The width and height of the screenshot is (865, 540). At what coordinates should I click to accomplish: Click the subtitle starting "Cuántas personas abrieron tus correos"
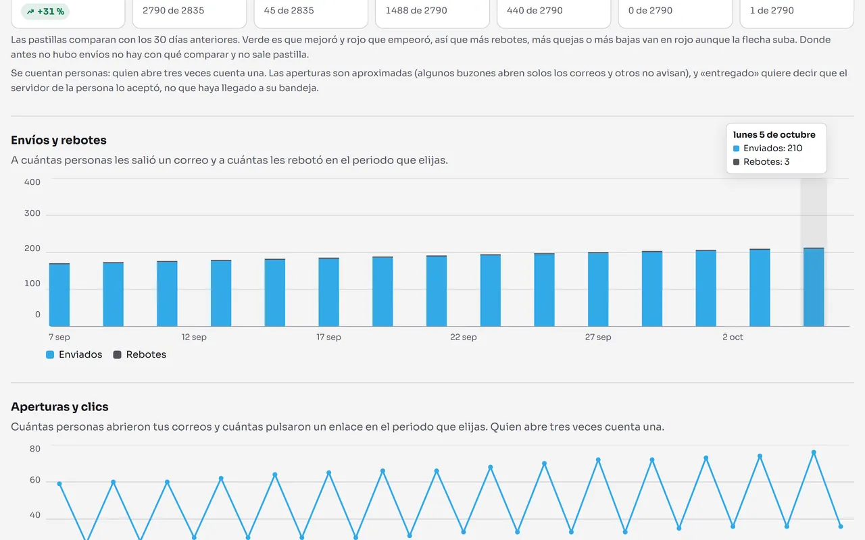tap(337, 427)
